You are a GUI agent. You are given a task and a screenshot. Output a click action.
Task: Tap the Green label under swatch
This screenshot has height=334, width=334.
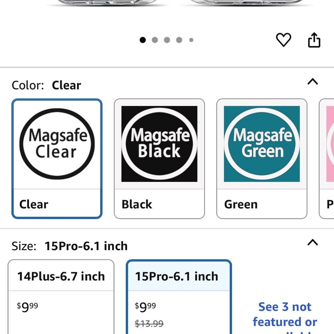click(x=241, y=204)
